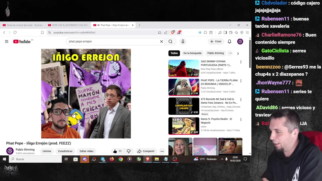Image resolution: width=322 pixels, height=181 pixels.
Task: Open YouTube notifications bell
Action: pyautogui.click(x=229, y=41)
